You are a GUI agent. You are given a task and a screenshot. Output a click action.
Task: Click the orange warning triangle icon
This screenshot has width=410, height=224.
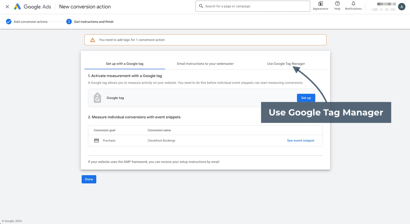pyautogui.click(x=93, y=40)
